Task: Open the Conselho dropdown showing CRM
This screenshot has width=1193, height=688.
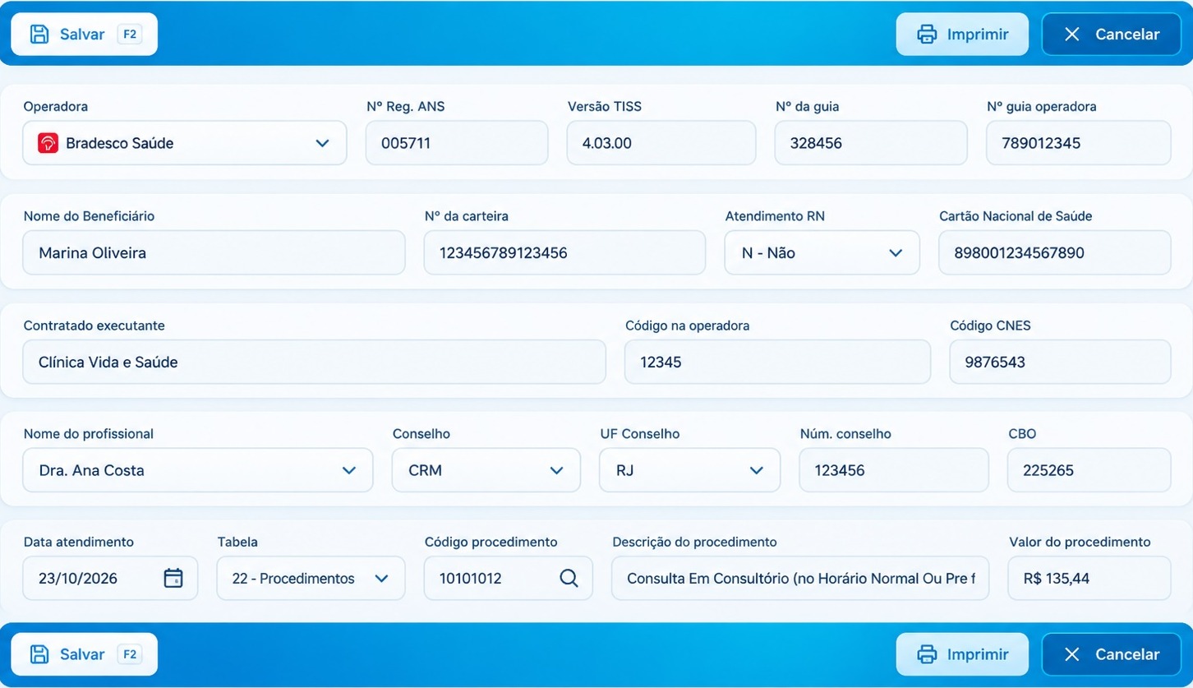Action: 486,470
